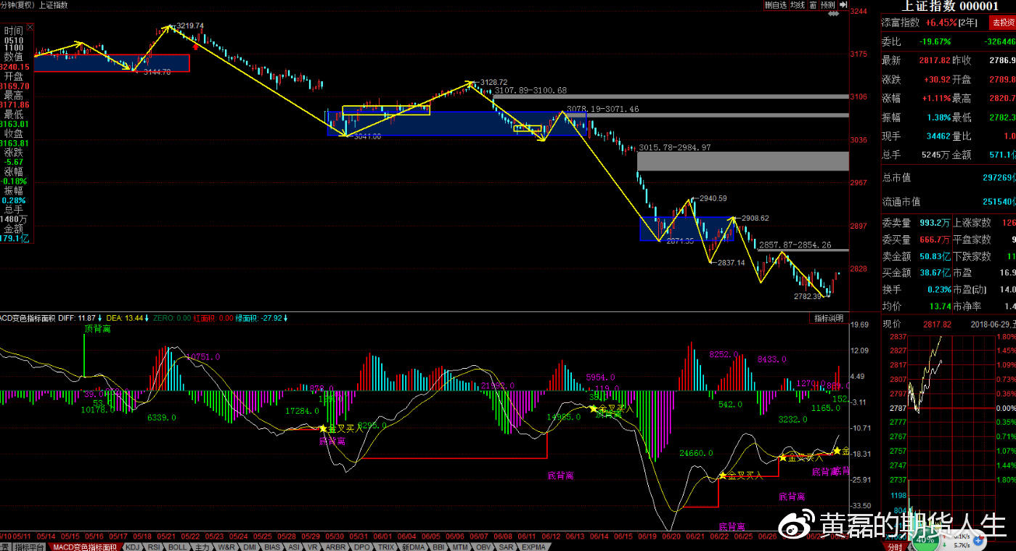This screenshot has width=1016, height=551.
Task: Switch to the W&R indicator tab
Action: point(226,547)
